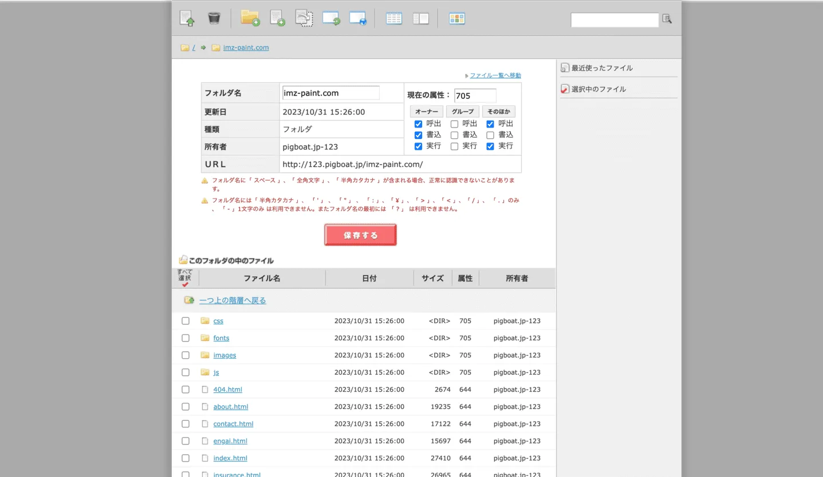This screenshot has width=823, height=477.
Task: Click the contact.html file icon
Action: [x=205, y=424]
